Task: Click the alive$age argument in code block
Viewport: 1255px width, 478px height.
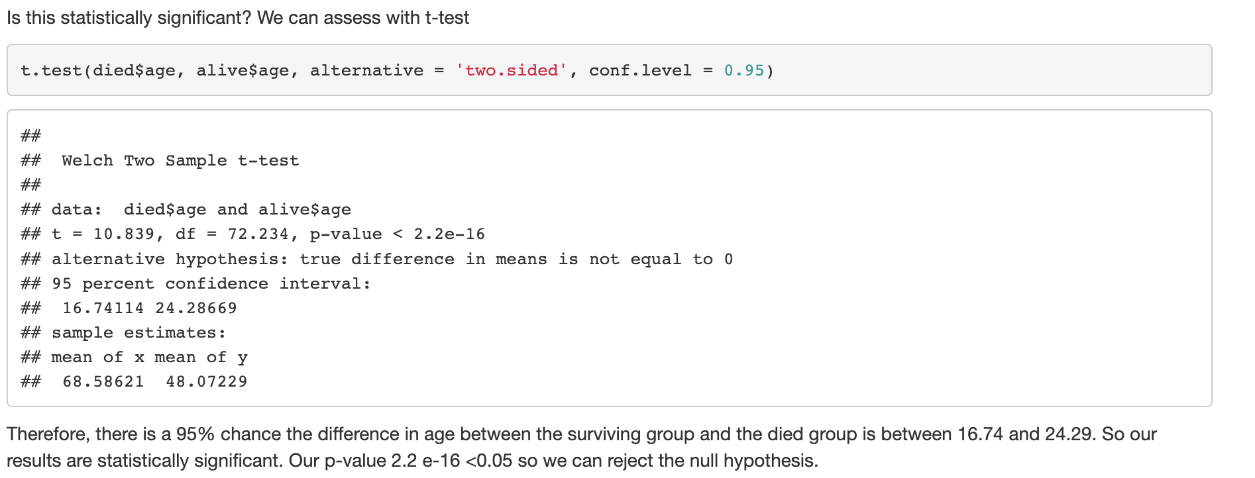Action: [243, 70]
